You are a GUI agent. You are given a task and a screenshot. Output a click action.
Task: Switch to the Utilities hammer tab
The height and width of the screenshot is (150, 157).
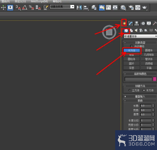click(x=155, y=23)
